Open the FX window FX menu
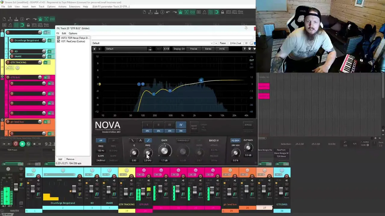Image resolution: width=385 pixels, height=216 pixels. pyautogui.click(x=58, y=33)
